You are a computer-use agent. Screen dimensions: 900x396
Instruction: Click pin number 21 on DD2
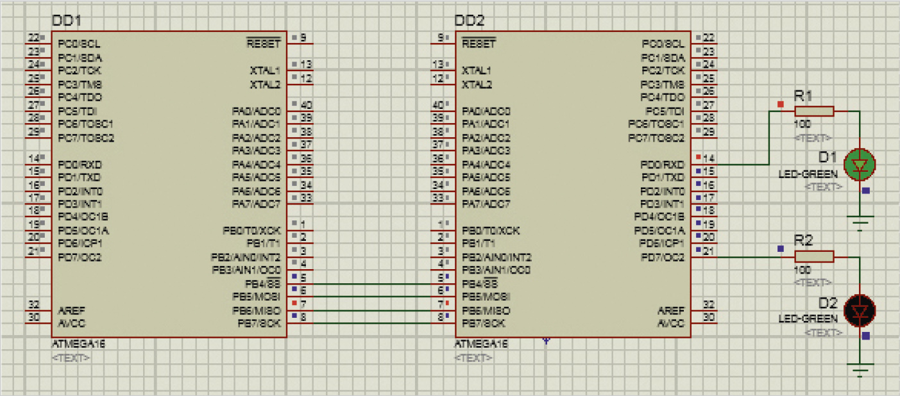point(709,251)
